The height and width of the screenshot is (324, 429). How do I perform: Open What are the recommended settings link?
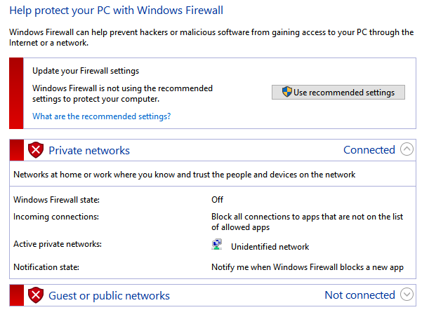point(102,116)
